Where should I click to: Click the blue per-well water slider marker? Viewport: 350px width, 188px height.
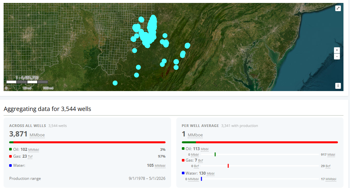[x=201, y=179]
